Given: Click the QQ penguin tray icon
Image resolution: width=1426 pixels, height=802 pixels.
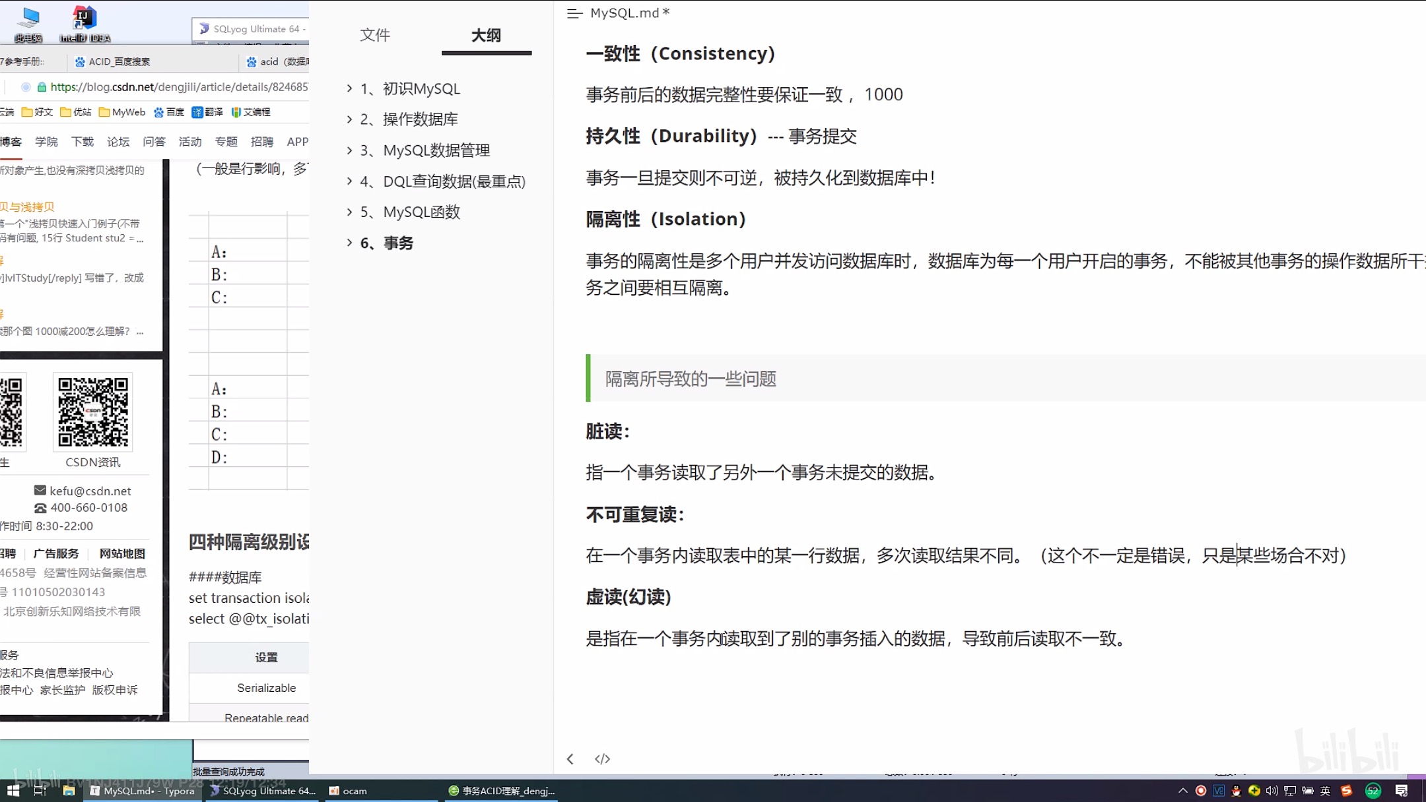Looking at the screenshot, I should (x=1236, y=790).
